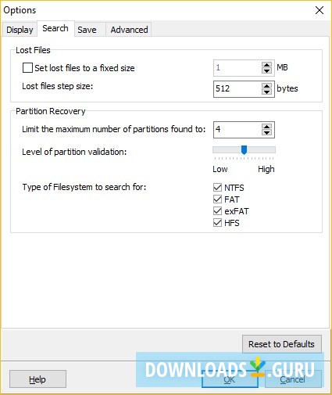Click the Low label under validation slider
This screenshot has width=332, height=395.
point(220,169)
